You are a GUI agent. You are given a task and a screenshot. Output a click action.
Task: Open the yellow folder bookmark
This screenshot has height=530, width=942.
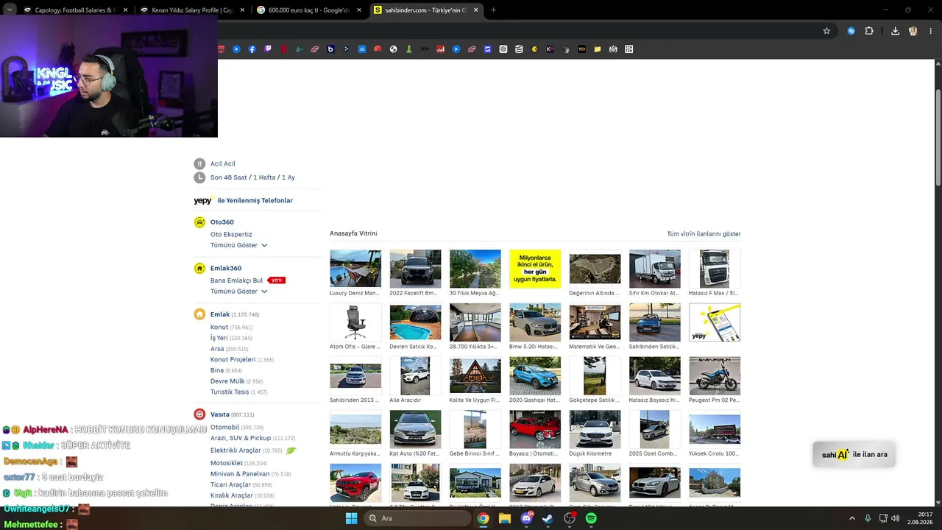(598, 49)
